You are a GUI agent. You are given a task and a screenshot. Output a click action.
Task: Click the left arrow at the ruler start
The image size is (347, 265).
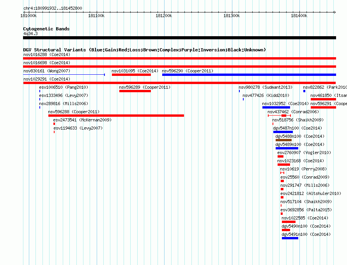[x=24, y=12]
